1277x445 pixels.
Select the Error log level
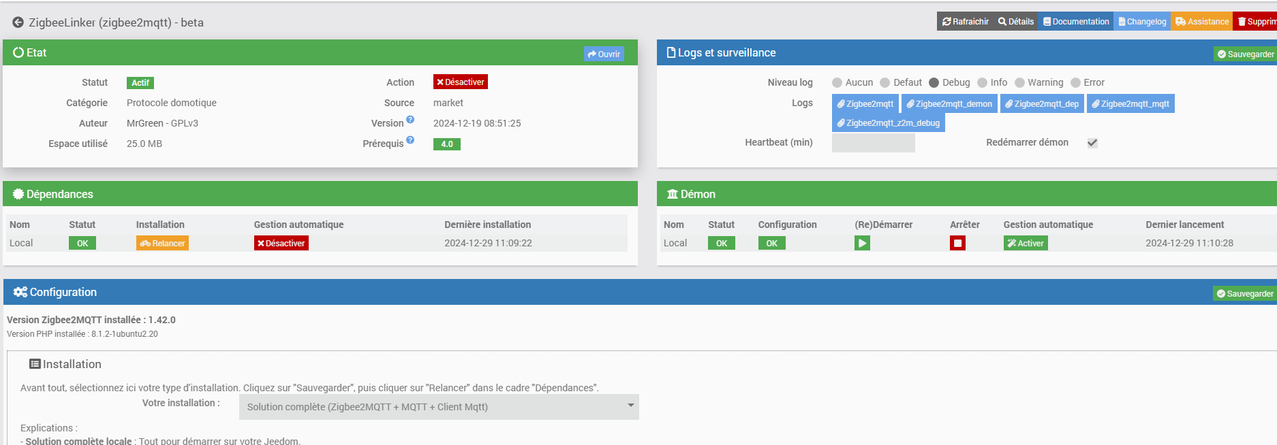point(1075,82)
